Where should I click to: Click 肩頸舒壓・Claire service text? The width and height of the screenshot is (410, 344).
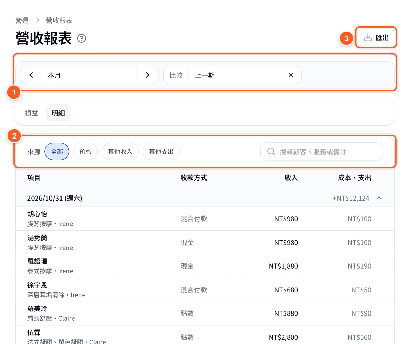(51, 318)
